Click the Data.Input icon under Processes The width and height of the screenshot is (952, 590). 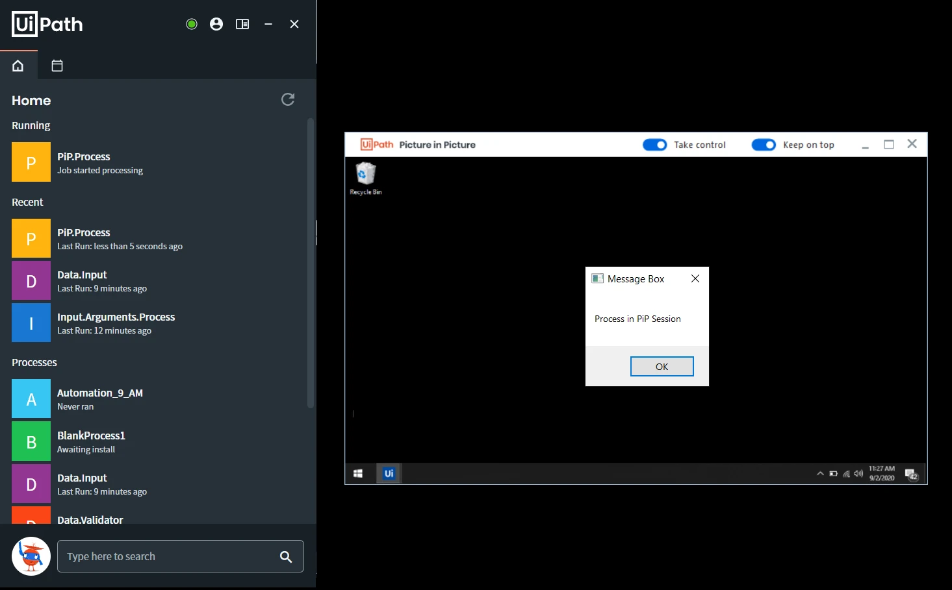[31, 484]
